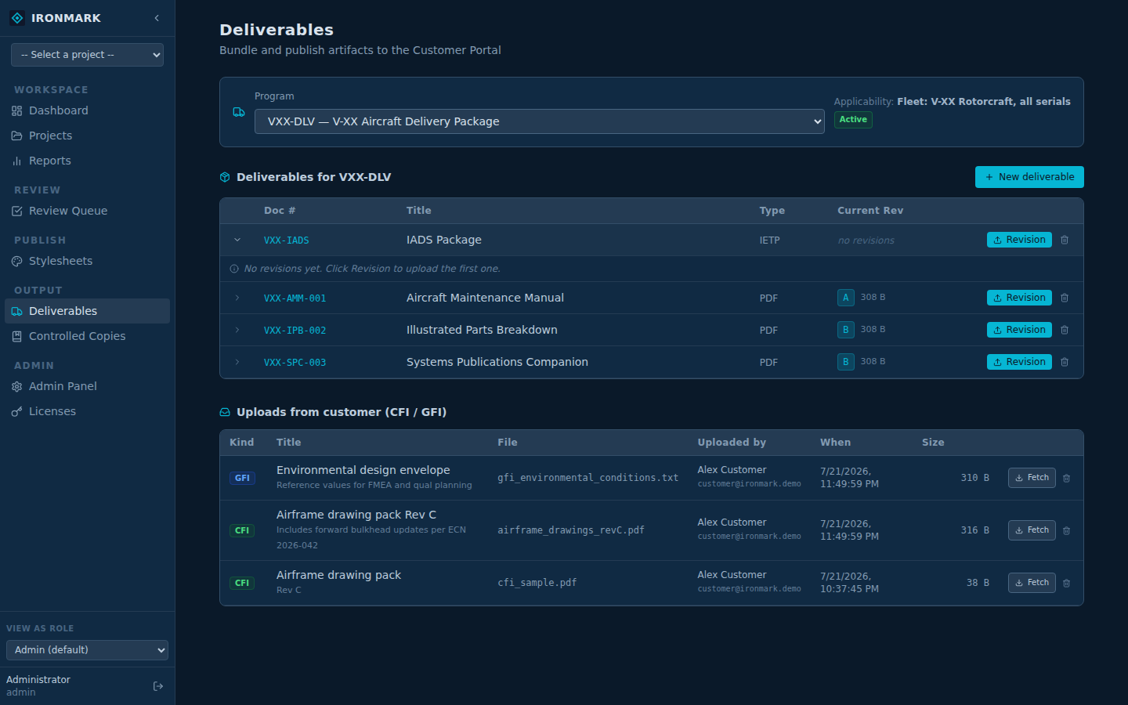
Task: Open the Select a project dropdown
Action: pyautogui.click(x=87, y=55)
